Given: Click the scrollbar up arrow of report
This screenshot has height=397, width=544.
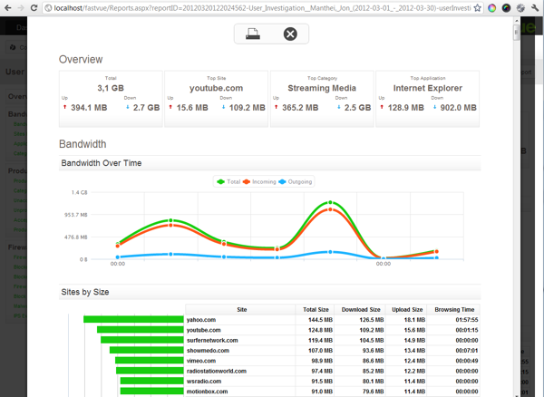Looking at the screenshot, I should [516, 21].
